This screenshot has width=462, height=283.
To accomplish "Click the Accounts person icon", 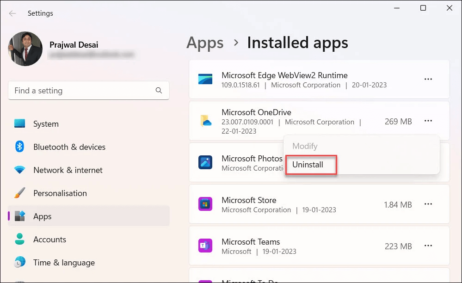I will click(x=19, y=240).
